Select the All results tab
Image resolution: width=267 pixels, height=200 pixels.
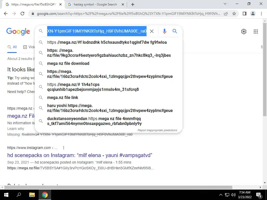pos(12,47)
